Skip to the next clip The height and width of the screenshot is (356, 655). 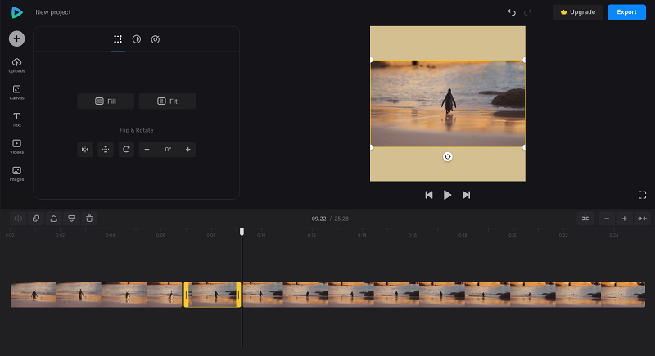466,195
